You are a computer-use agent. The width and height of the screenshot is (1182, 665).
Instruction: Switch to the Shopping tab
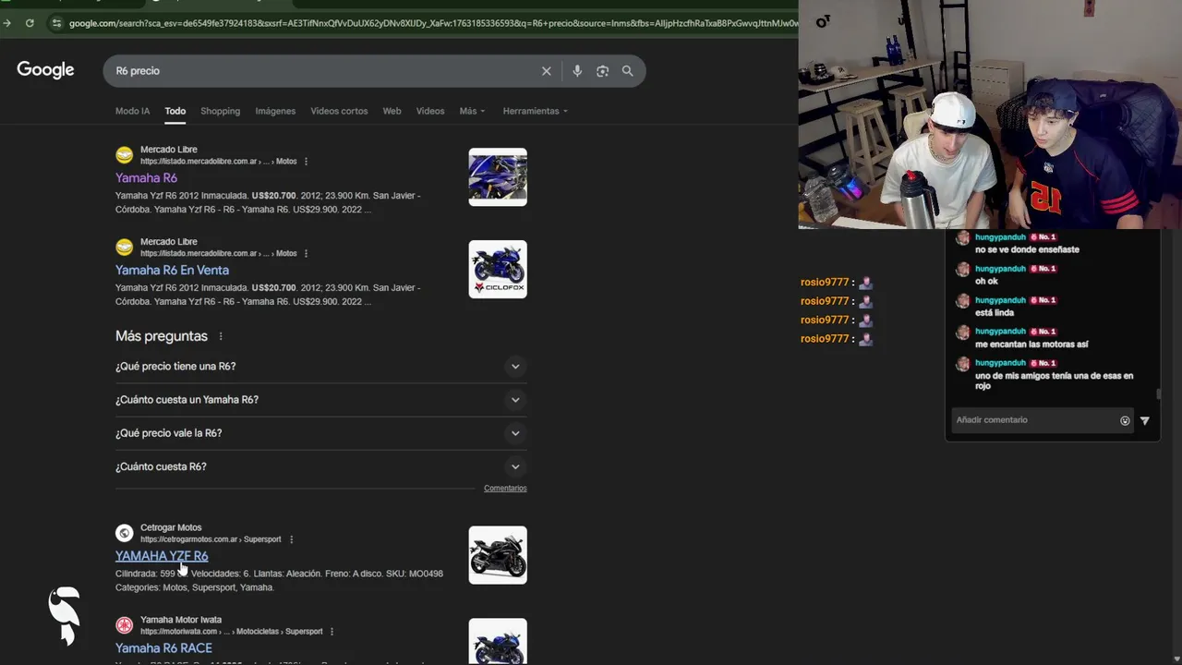click(x=221, y=111)
